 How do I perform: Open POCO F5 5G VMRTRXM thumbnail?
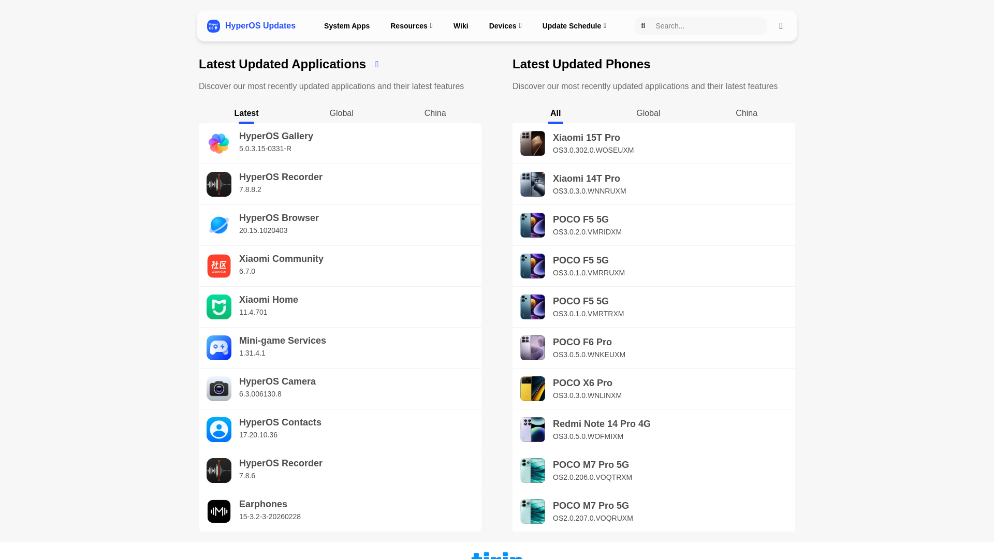click(533, 307)
